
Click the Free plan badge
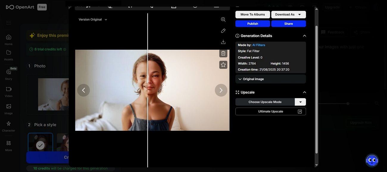pyautogui.click(x=42, y=7)
